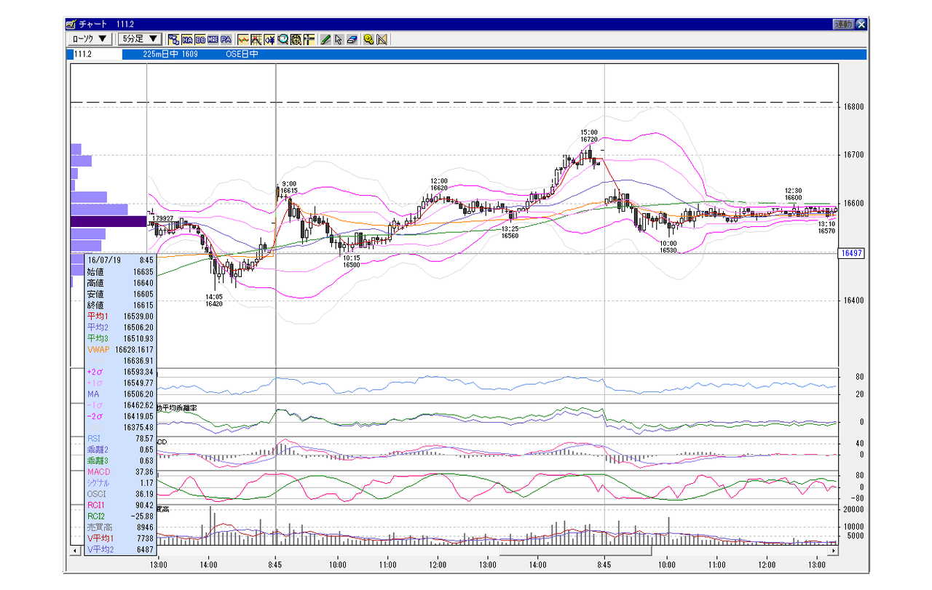
Task: Click the 12:30 16600 annotation
Action: coord(793,194)
